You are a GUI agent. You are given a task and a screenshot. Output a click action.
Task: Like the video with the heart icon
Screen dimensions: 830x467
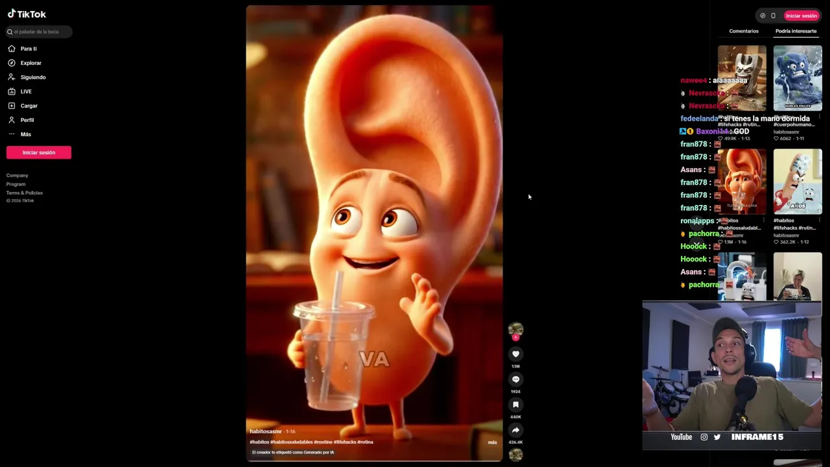[516, 353]
